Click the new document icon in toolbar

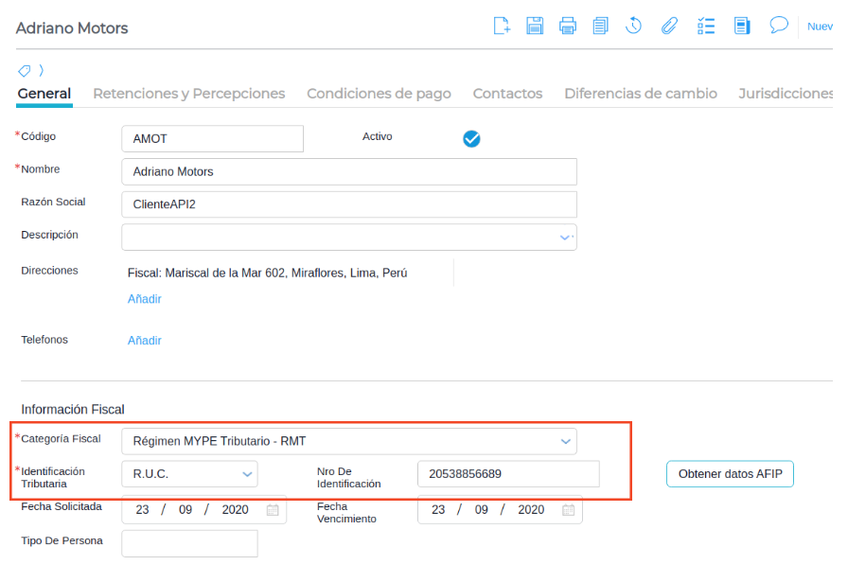(x=502, y=26)
